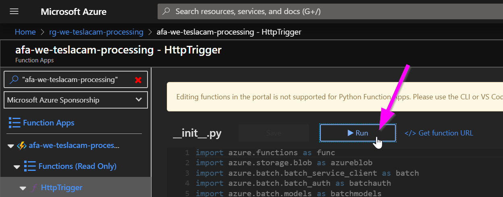503x197 pixels.
Task: Click Get function URL link
Action: [x=439, y=133]
